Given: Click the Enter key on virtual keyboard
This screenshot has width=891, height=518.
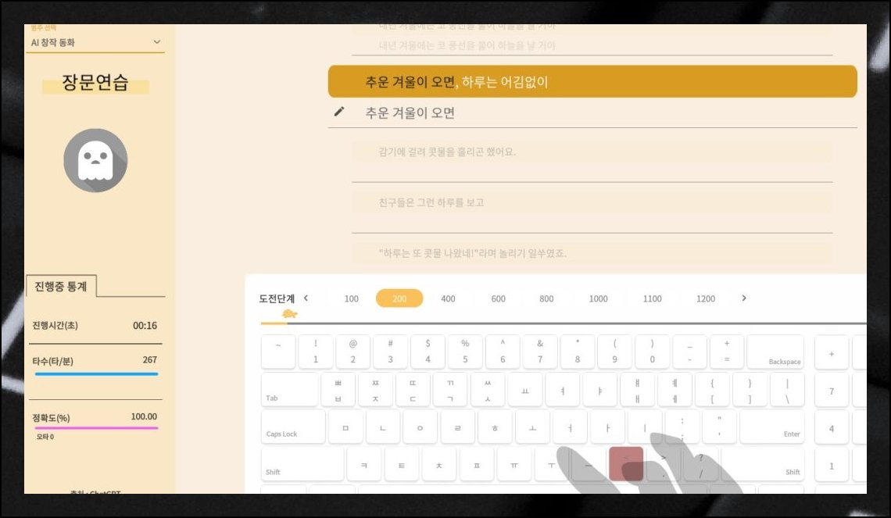Looking at the screenshot, I should (771, 427).
